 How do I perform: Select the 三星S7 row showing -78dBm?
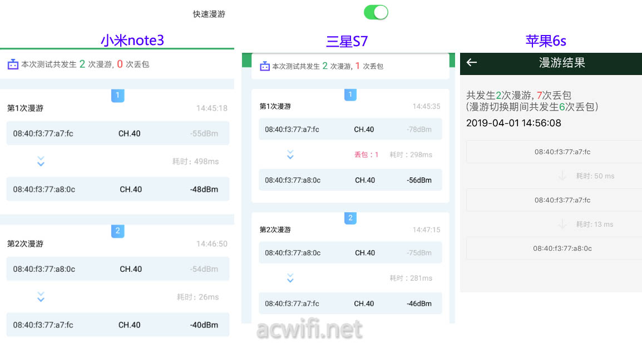(350, 129)
